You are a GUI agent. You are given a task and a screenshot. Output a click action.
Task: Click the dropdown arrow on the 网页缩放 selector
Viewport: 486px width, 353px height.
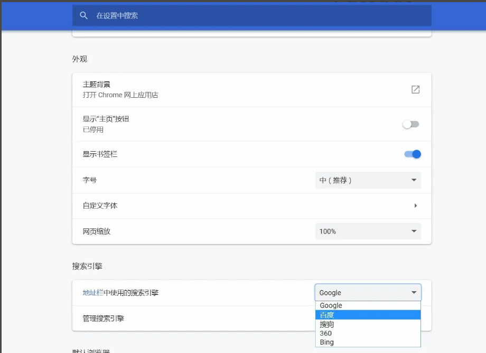click(x=414, y=231)
